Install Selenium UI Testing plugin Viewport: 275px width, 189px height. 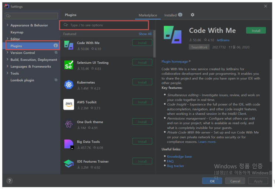point(142,63)
